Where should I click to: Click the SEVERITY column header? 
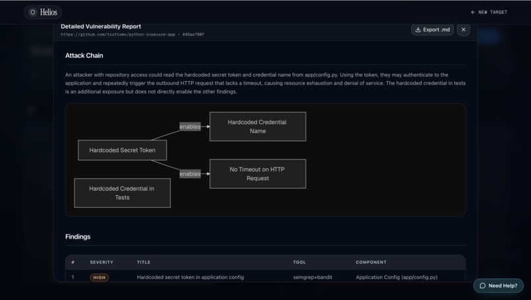101,262
